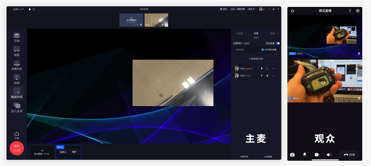The height and width of the screenshot is (166, 371).
Task: Open 画面布局 layout settings
Action: pyautogui.click(x=17, y=93)
